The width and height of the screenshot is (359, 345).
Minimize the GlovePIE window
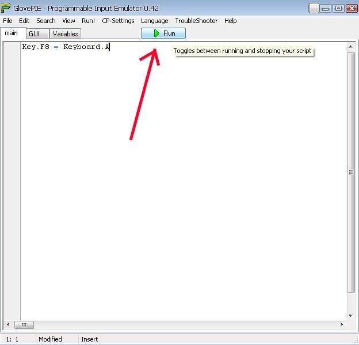[326, 9]
